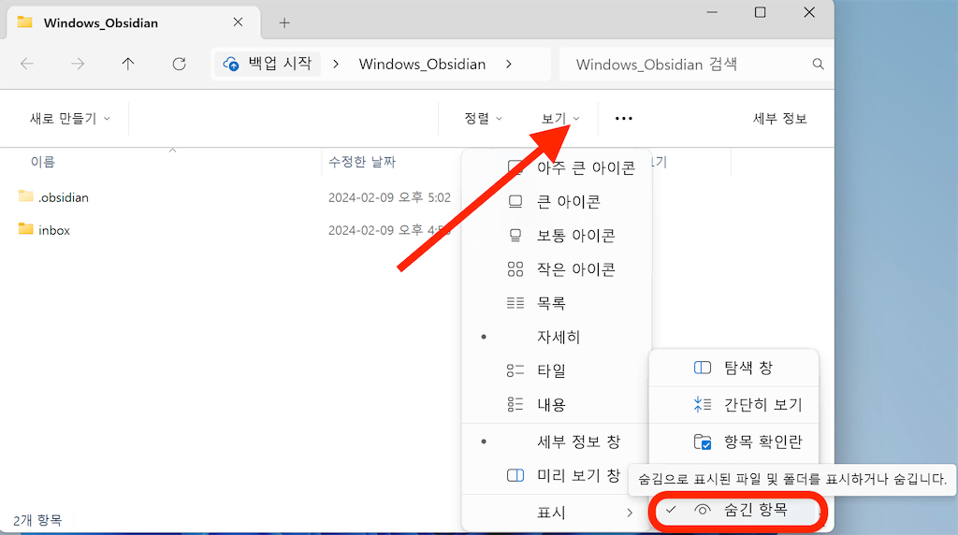The width and height of the screenshot is (958, 535).
Task: Select large icons (큰 아이콘) view
Action: click(568, 202)
